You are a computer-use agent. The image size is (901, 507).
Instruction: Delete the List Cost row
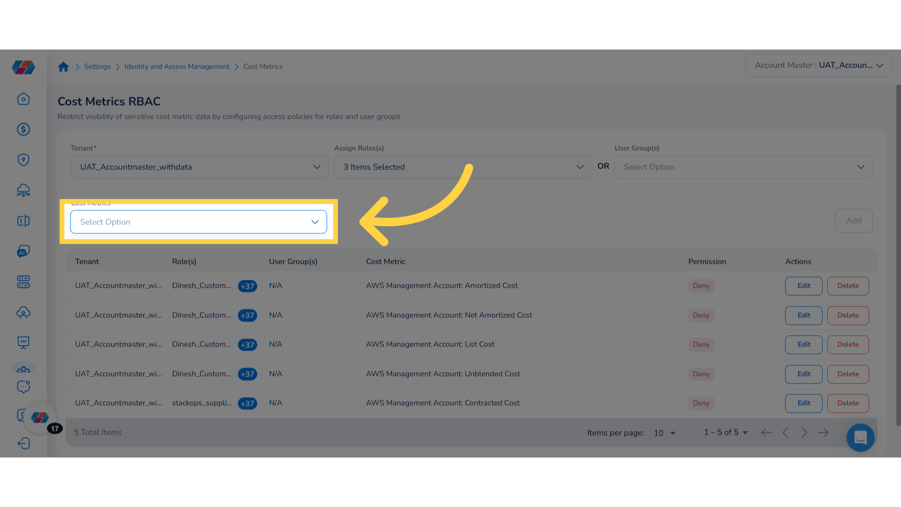click(848, 345)
